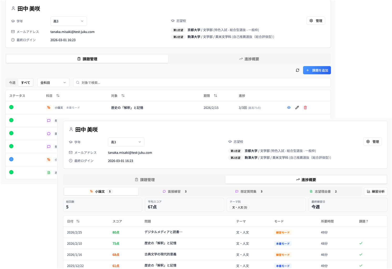Click the 文・人文 (5) theme chip
The height and width of the screenshot is (269, 392).
click(x=240, y=207)
